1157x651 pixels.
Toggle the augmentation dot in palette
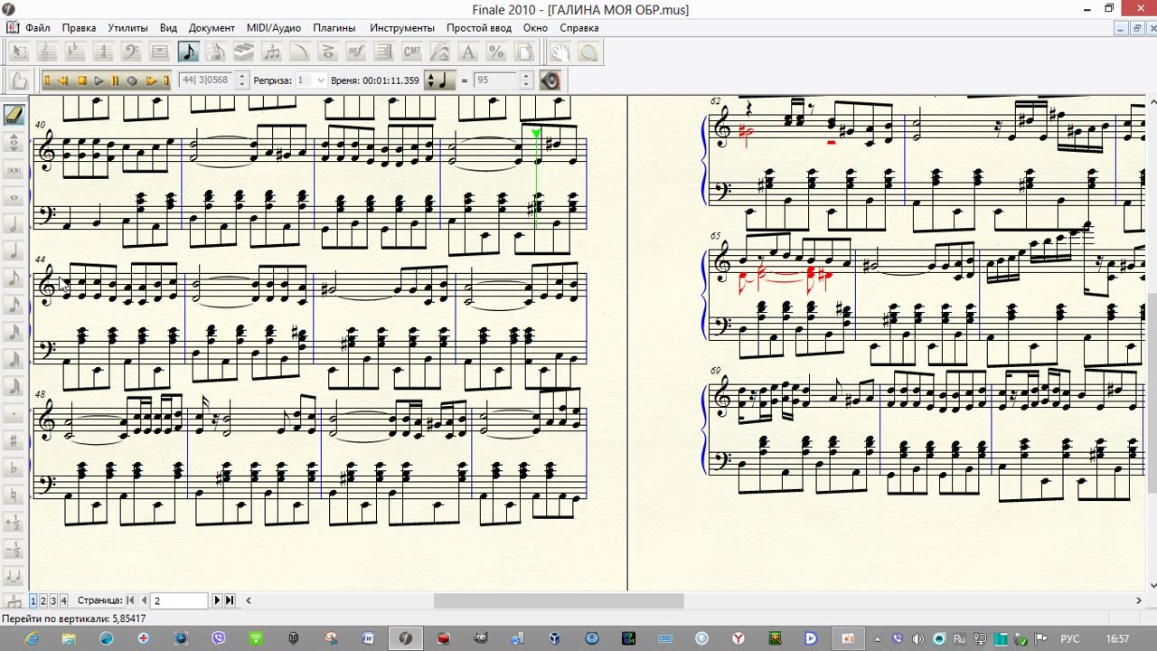click(14, 413)
